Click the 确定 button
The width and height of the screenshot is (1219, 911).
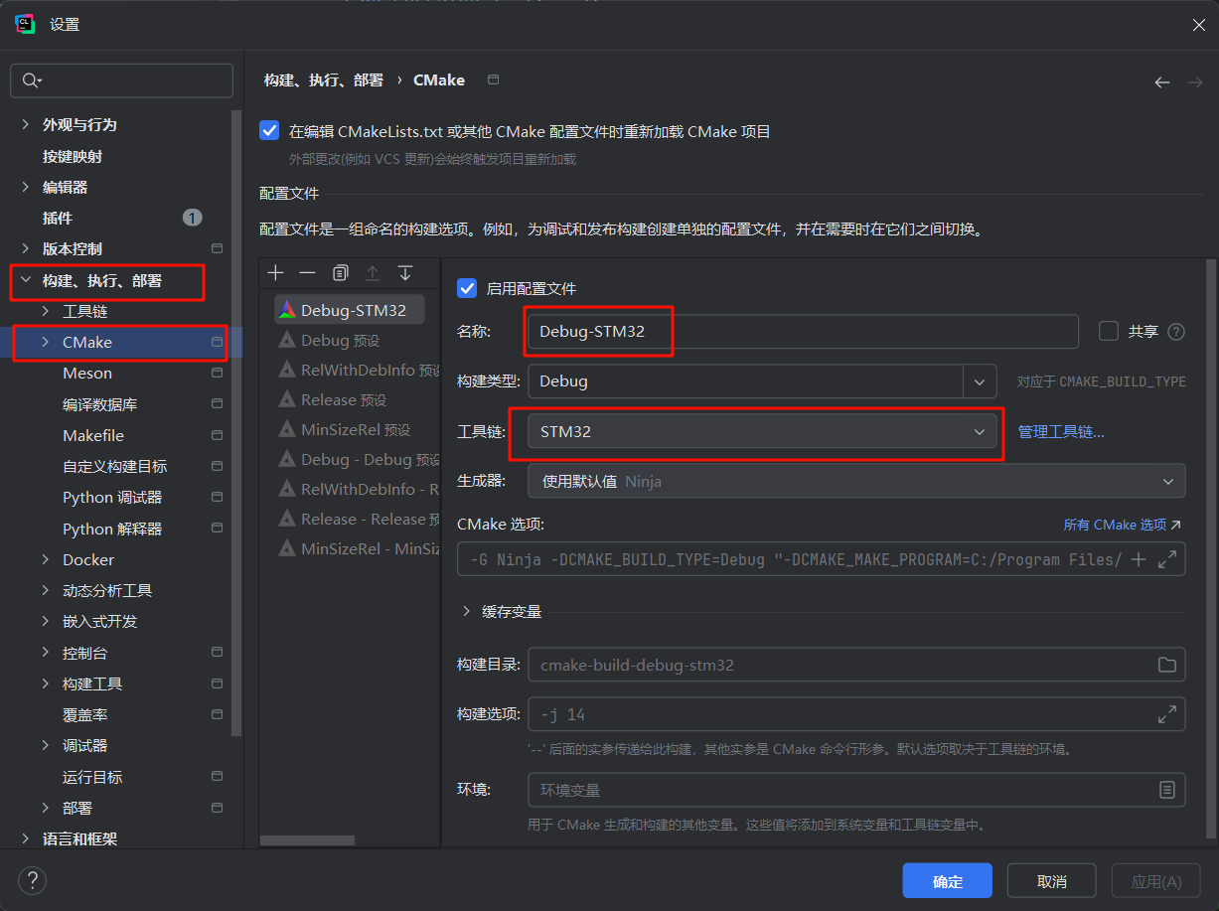(948, 881)
